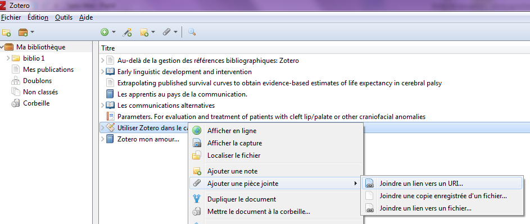This screenshot has height=224, width=530.
Task: Click the paperclip Add Attachment toolbar icon
Action: (166, 33)
